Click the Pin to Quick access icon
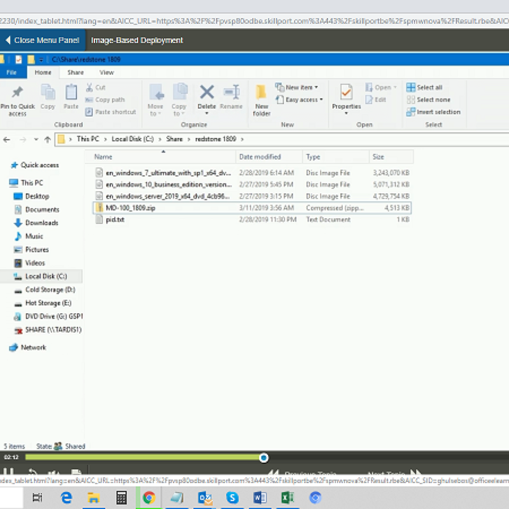Screen dimensions: 509x509 pos(17,92)
